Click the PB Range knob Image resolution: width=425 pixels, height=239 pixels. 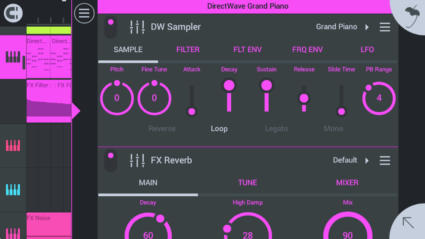[379, 98]
